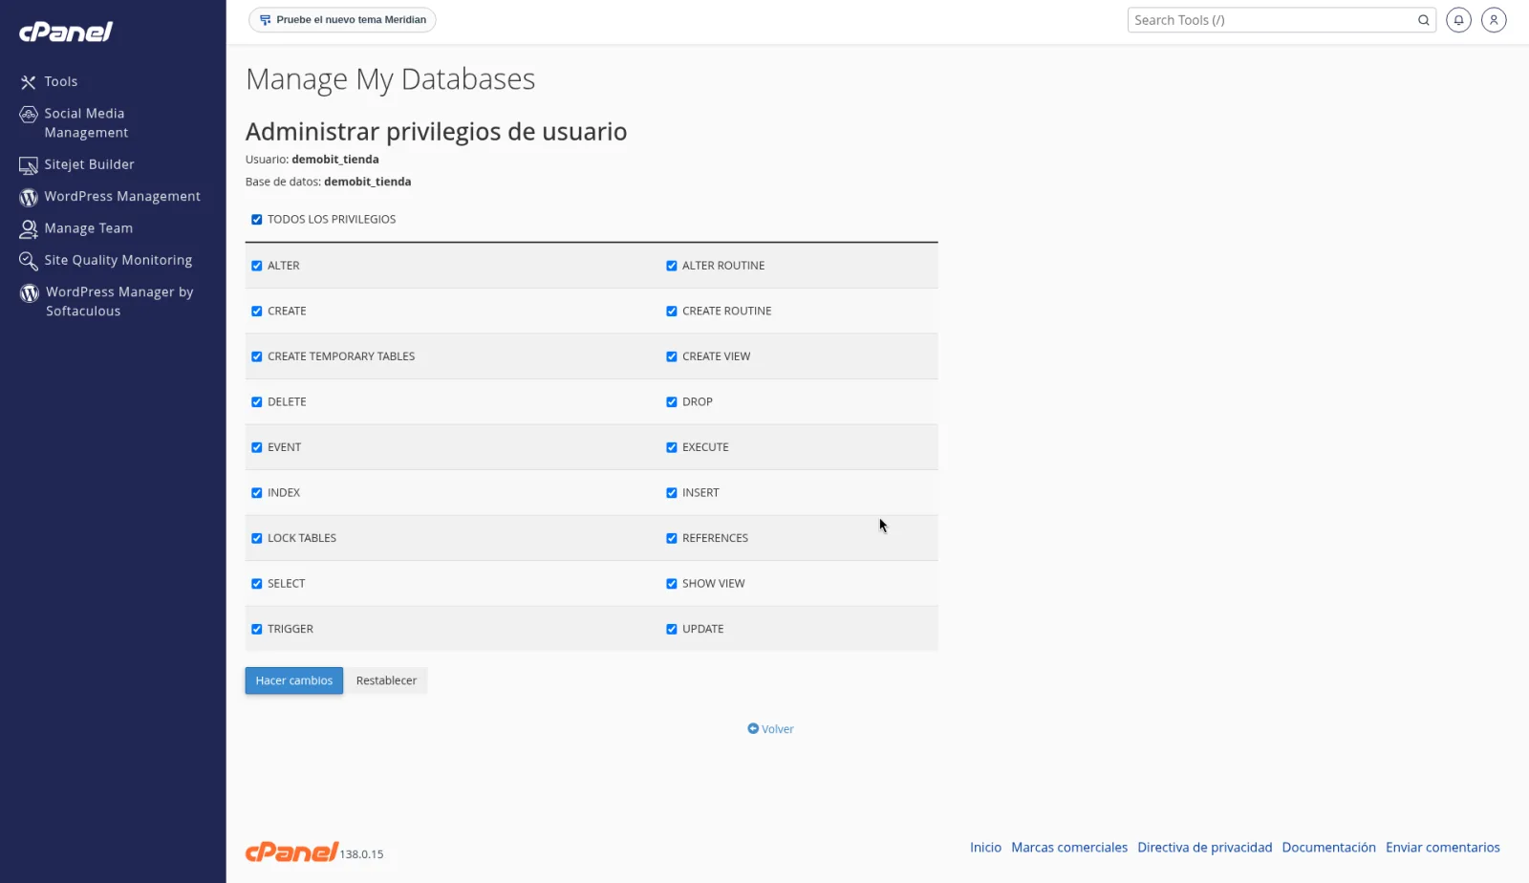Uncheck TODOS LOS PRIVILEGIOS checkbox

pyautogui.click(x=256, y=220)
